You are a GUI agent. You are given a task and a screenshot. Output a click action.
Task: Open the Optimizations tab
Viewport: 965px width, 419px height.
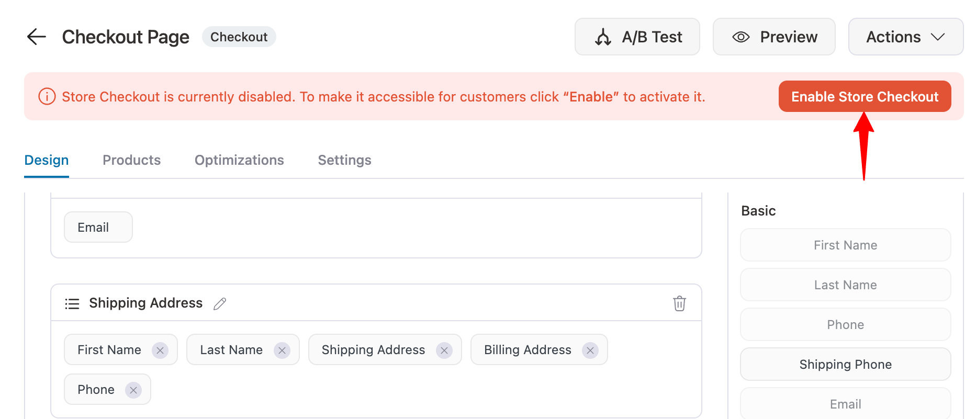point(239,160)
